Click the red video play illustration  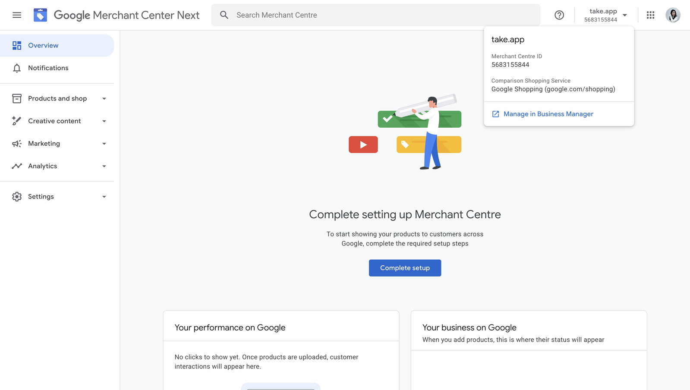pyautogui.click(x=363, y=145)
